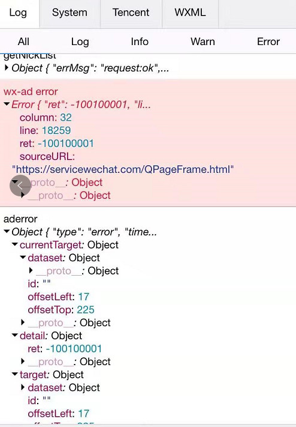Open the WXML tab
Viewport: 296px width, 427px height.
pyautogui.click(x=190, y=13)
